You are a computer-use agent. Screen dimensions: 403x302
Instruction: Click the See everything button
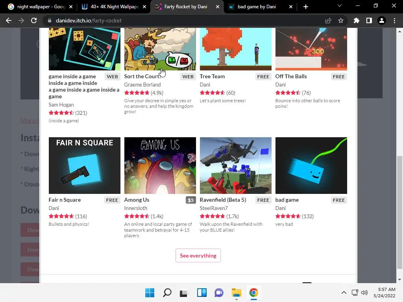tap(198, 256)
